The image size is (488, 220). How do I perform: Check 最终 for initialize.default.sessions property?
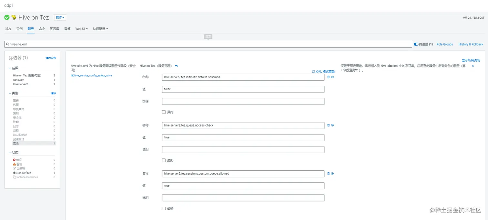pos(164,112)
